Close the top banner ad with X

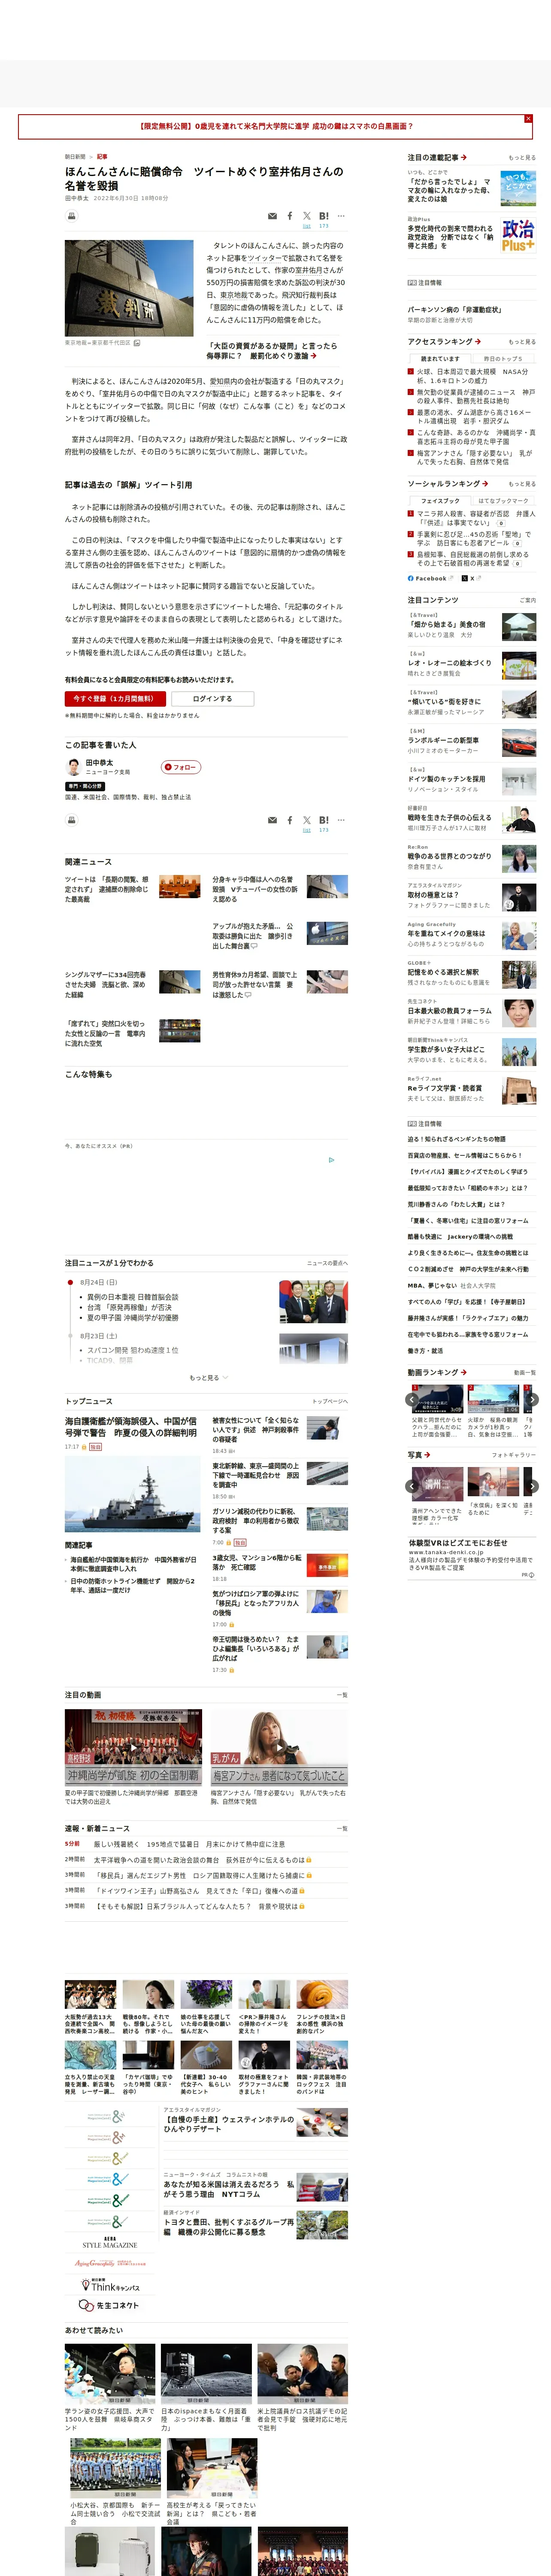point(528,119)
